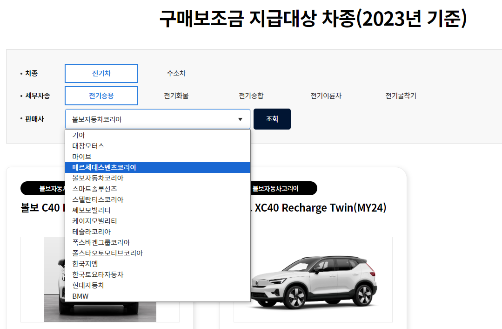Select the 전기이륜차 subcategory
502x329 pixels.
click(x=326, y=96)
